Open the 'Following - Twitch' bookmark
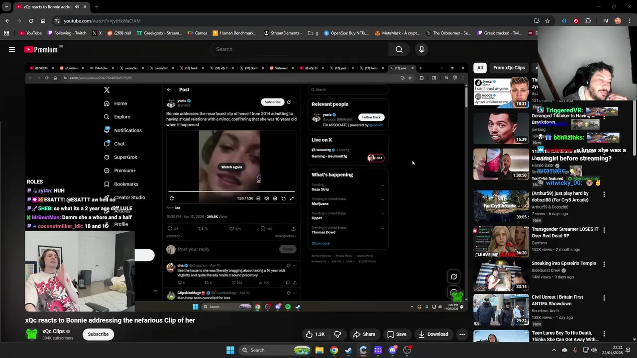637x358 pixels. click(x=67, y=33)
